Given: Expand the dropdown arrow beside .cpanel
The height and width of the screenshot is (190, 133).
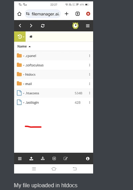Looking at the screenshot, I should coord(24,56).
